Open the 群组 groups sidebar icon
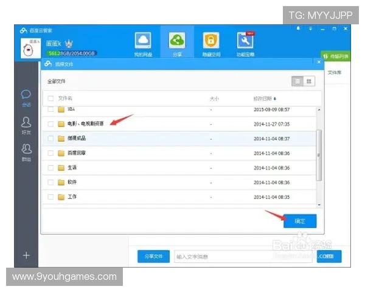 (x=26, y=149)
